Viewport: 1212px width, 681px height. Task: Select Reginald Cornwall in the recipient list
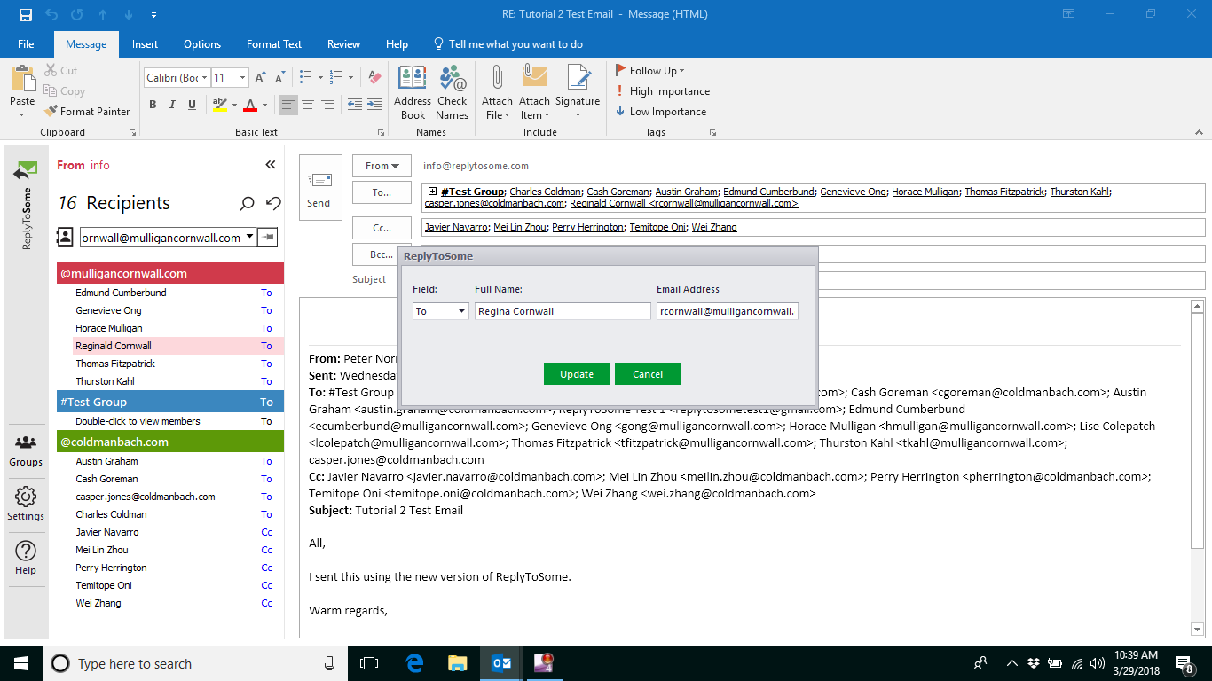tap(178, 346)
